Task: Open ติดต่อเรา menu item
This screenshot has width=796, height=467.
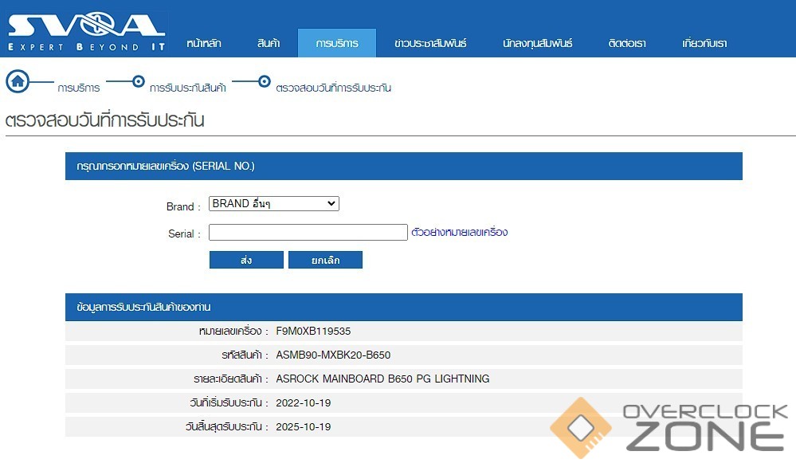Action: pos(627,43)
